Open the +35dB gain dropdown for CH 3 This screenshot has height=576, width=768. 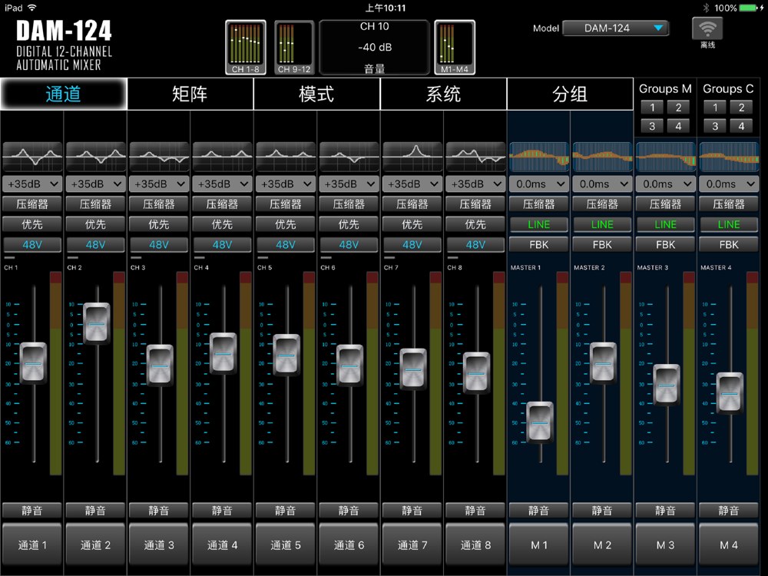159,184
